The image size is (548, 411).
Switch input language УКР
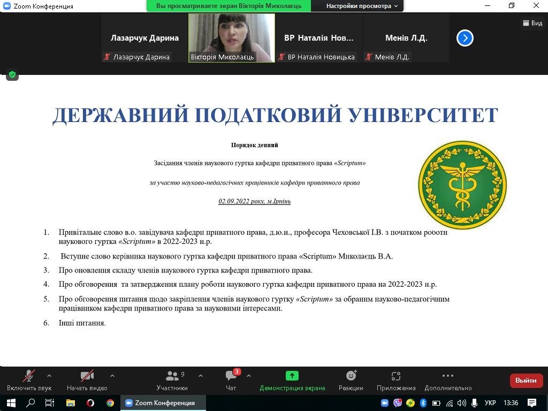click(491, 403)
